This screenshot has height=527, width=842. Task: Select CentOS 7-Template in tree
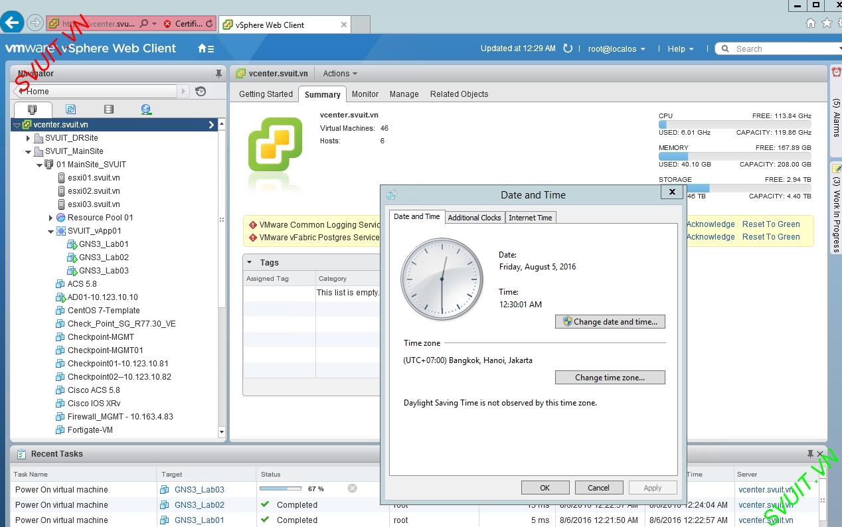[104, 311]
